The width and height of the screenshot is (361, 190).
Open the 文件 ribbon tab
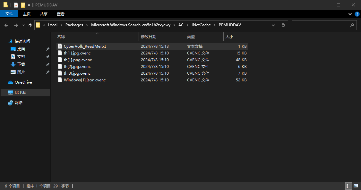point(9,14)
